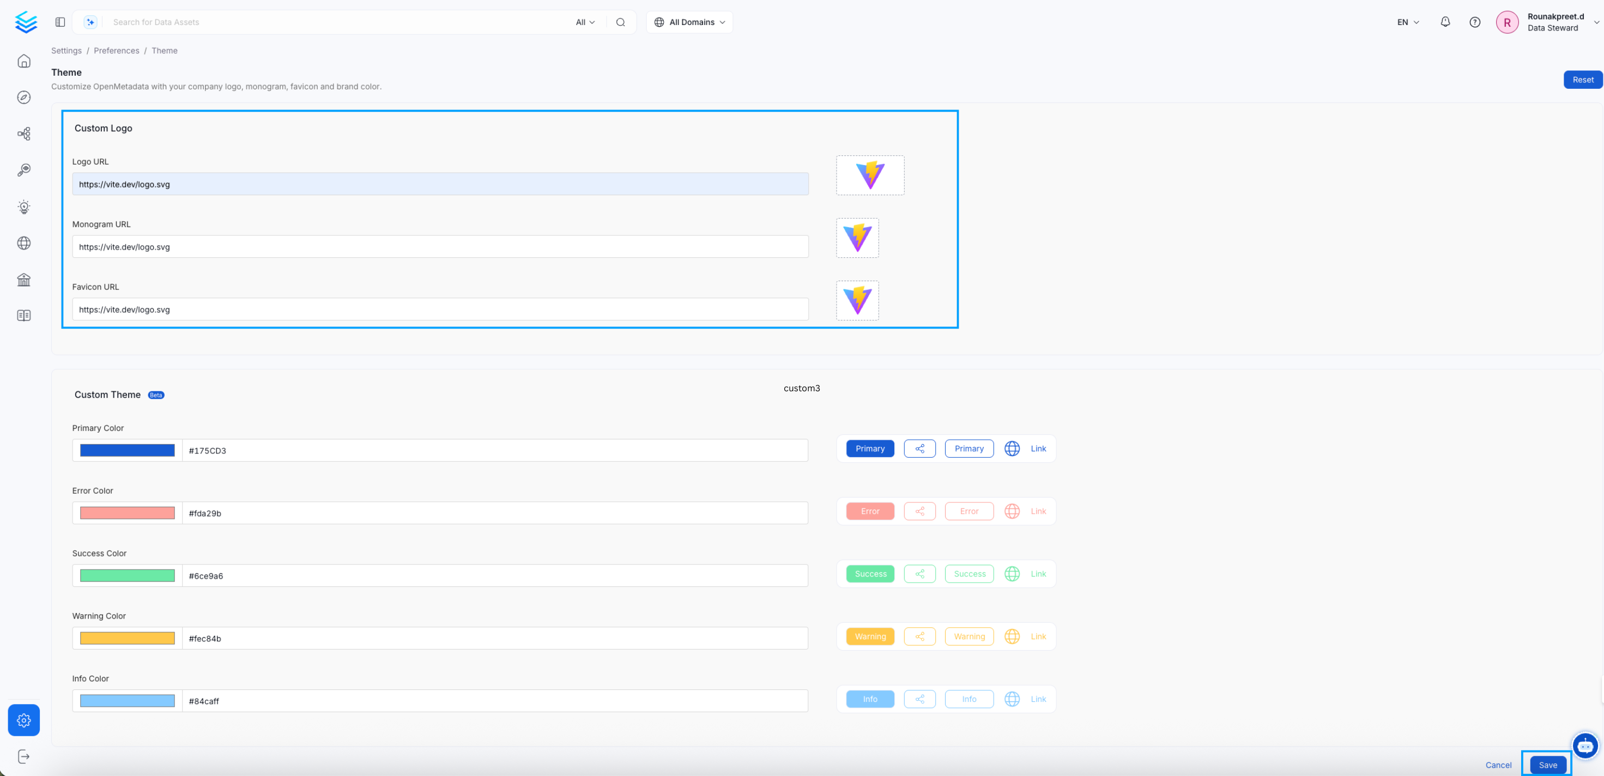Click the Save button
The image size is (1604, 776).
1547,765
